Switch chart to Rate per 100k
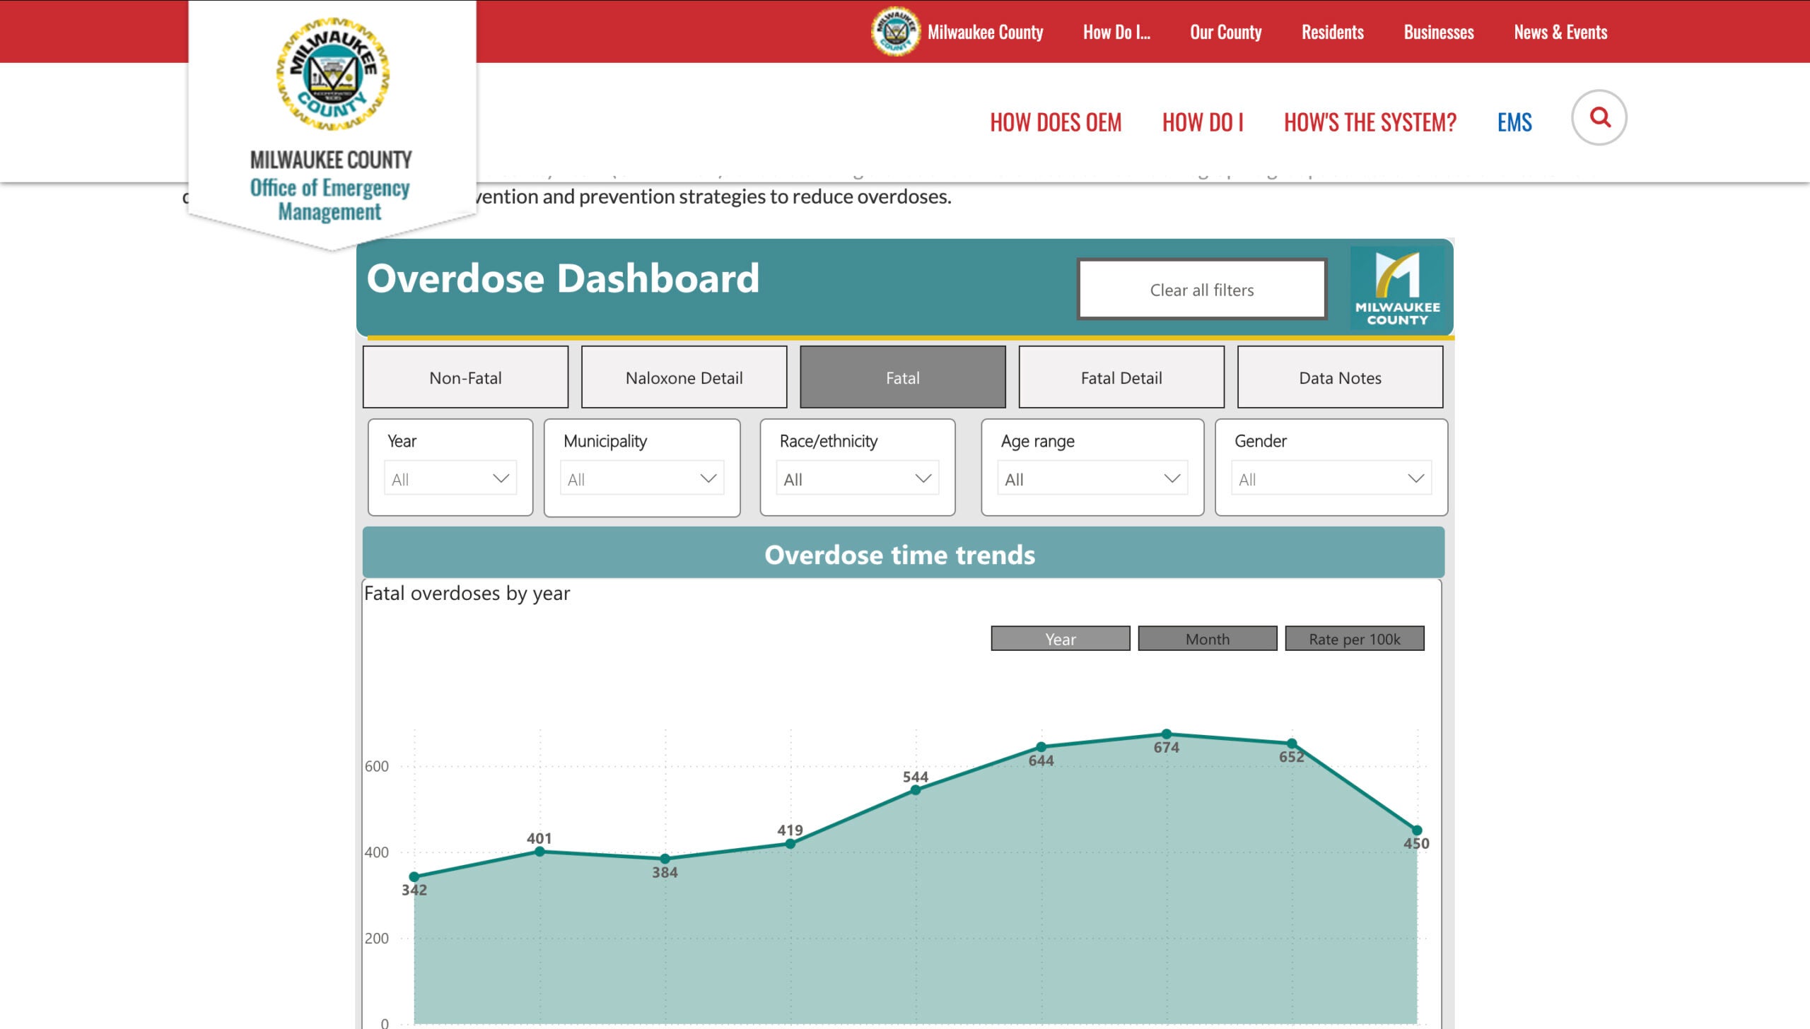Screen dimensions: 1810x1029 click(1354, 639)
